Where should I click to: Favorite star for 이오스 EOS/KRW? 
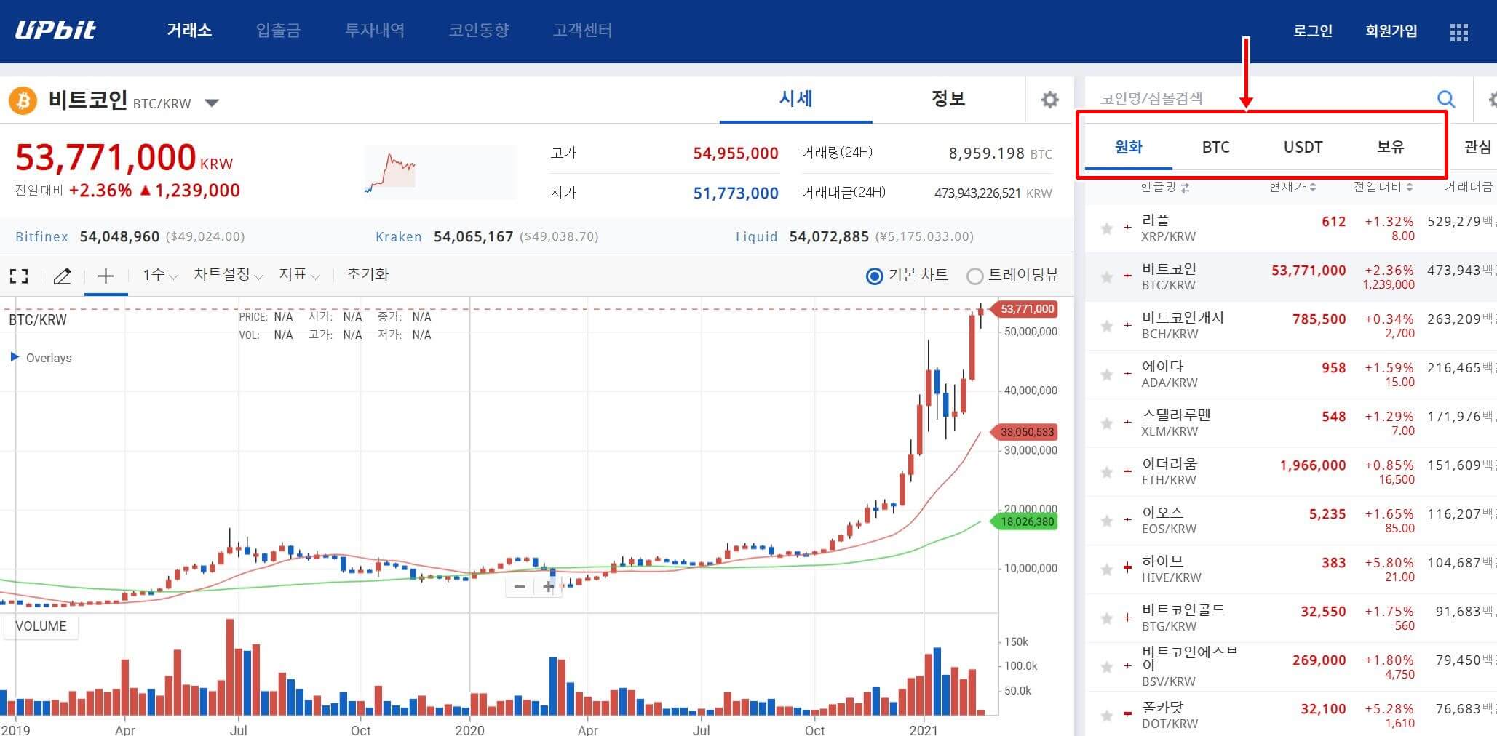click(x=1107, y=521)
